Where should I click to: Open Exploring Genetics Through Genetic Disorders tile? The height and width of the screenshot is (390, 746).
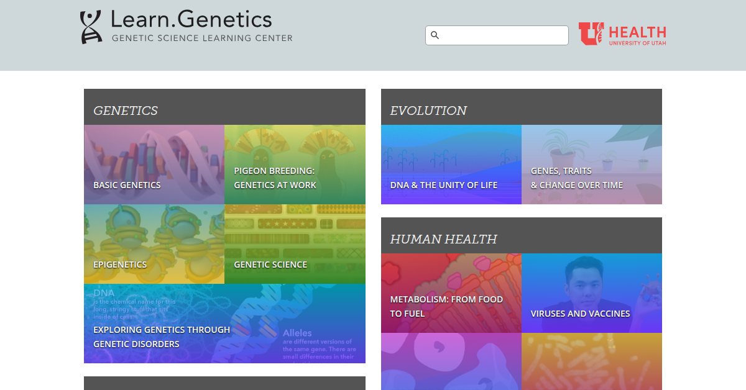224,324
